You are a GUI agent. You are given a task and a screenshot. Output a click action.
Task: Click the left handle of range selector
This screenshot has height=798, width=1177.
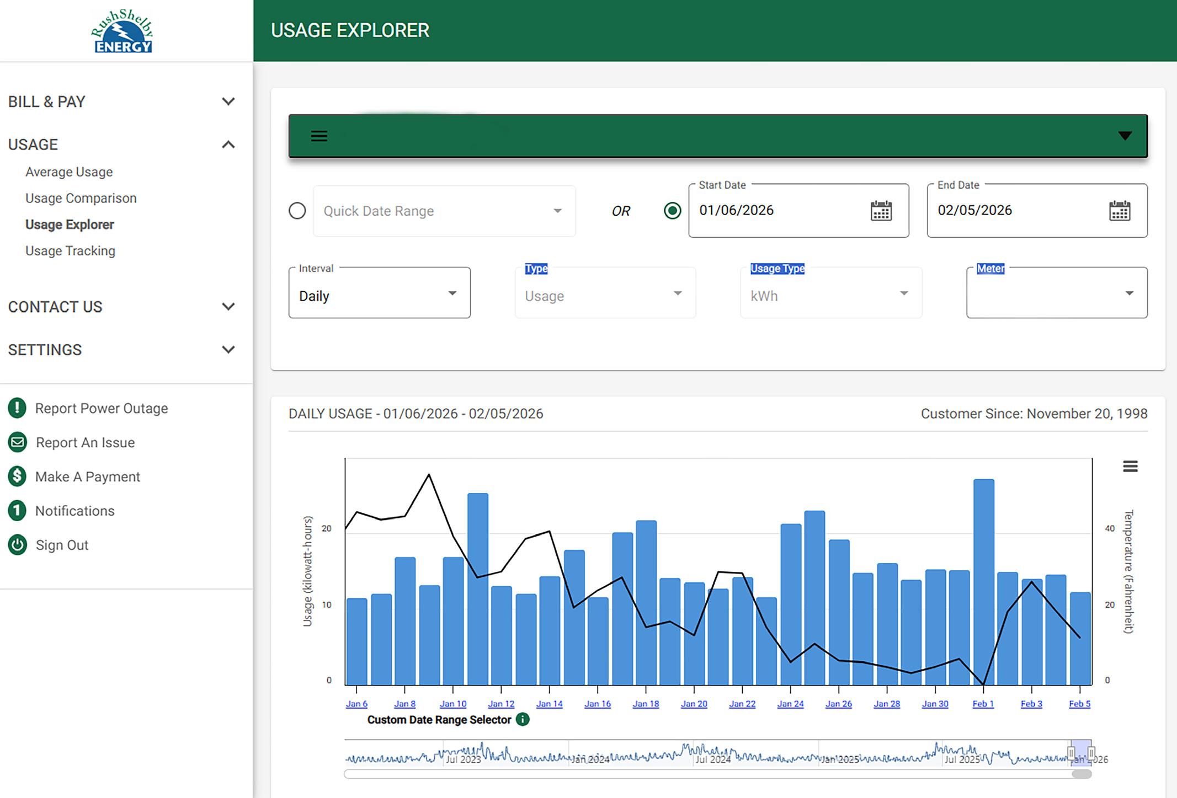[1071, 753]
